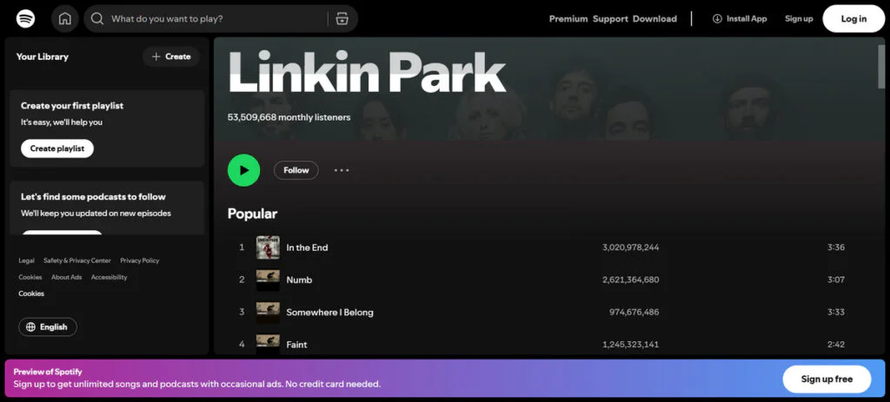Click the play count 2,621,364,680
This screenshot has width=890, height=402.
click(x=631, y=280)
